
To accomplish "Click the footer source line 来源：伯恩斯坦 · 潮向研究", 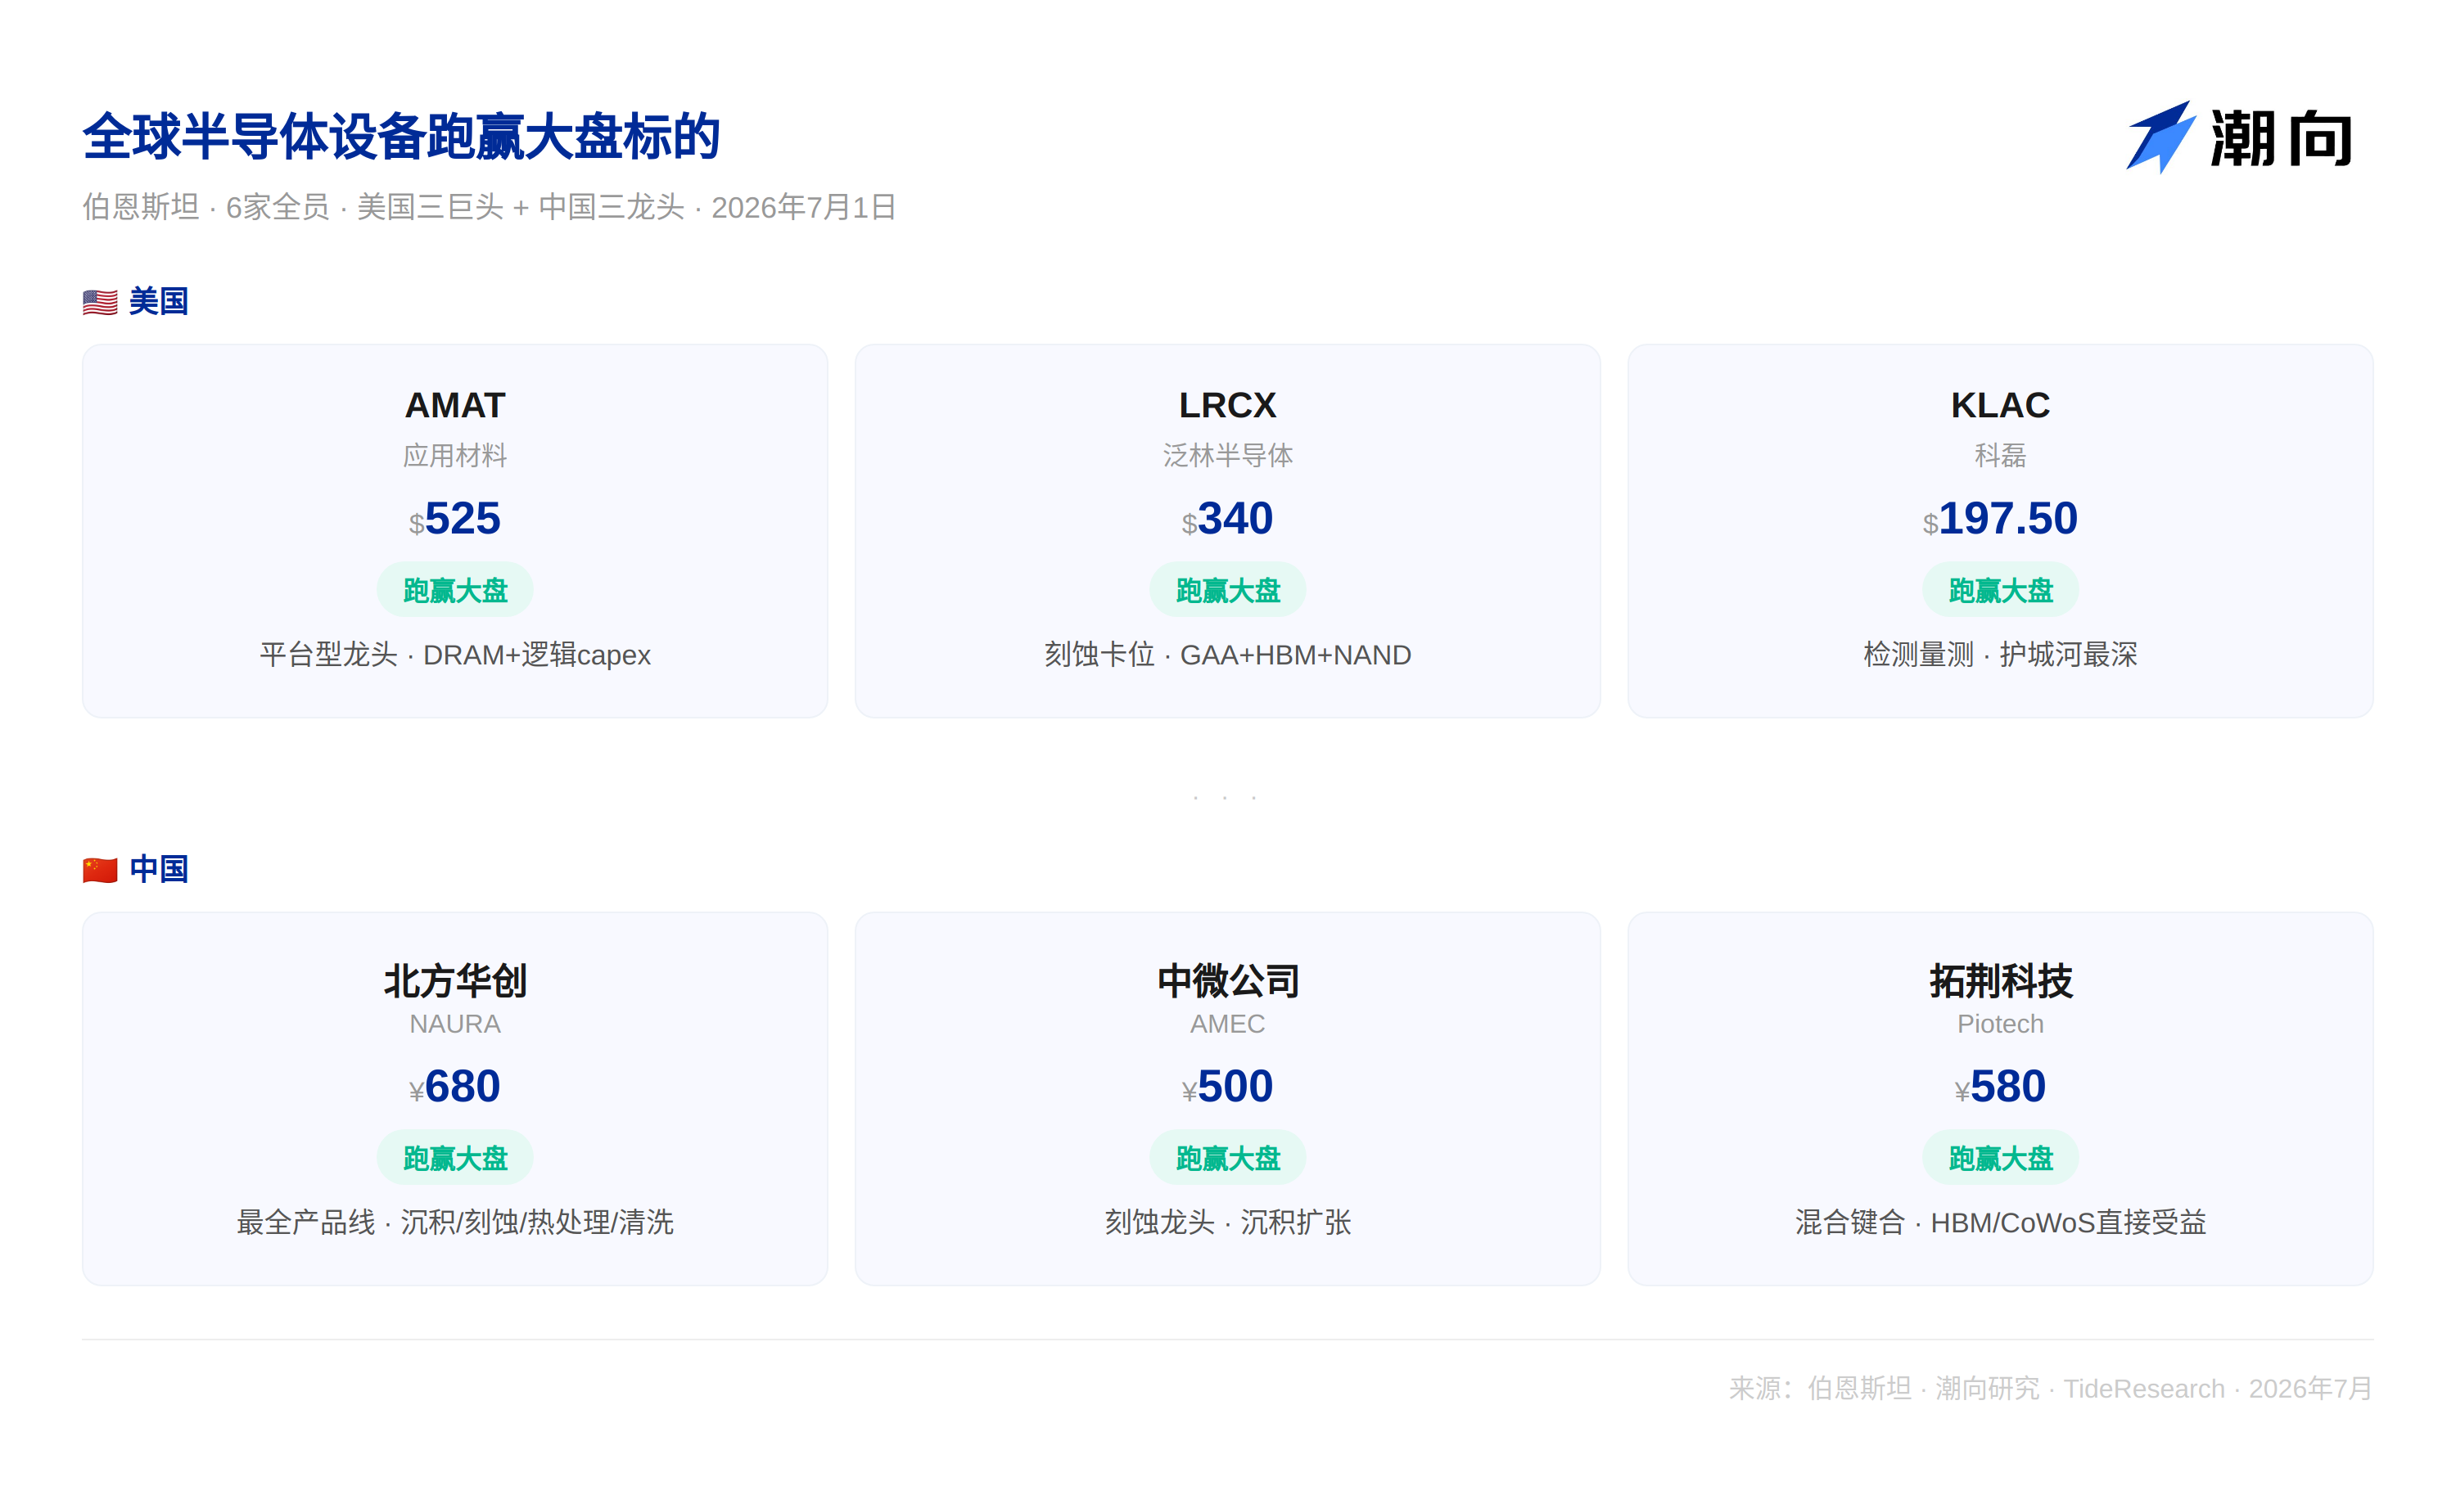I will coord(2050,1389).
